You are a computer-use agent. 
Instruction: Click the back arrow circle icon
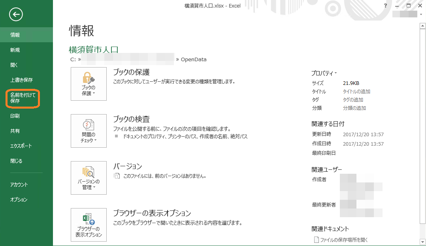coord(16,15)
